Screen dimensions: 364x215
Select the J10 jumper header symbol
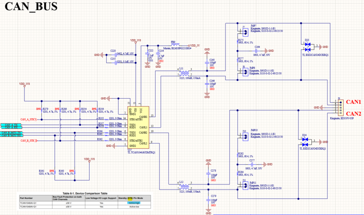[245, 137]
